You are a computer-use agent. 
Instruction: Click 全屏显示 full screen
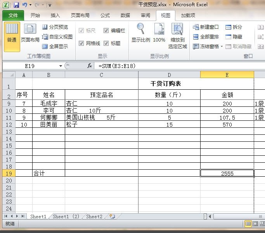[55, 46]
